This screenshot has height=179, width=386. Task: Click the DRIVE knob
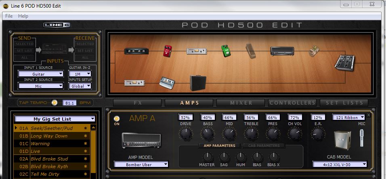186,134
